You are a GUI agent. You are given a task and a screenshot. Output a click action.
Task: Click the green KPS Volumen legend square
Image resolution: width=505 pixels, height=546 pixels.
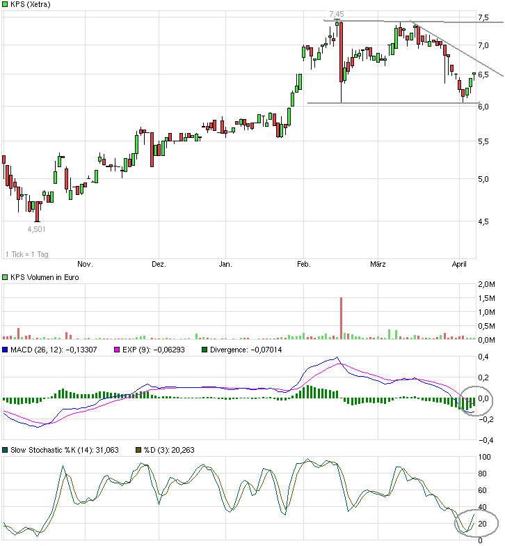click(x=6, y=277)
